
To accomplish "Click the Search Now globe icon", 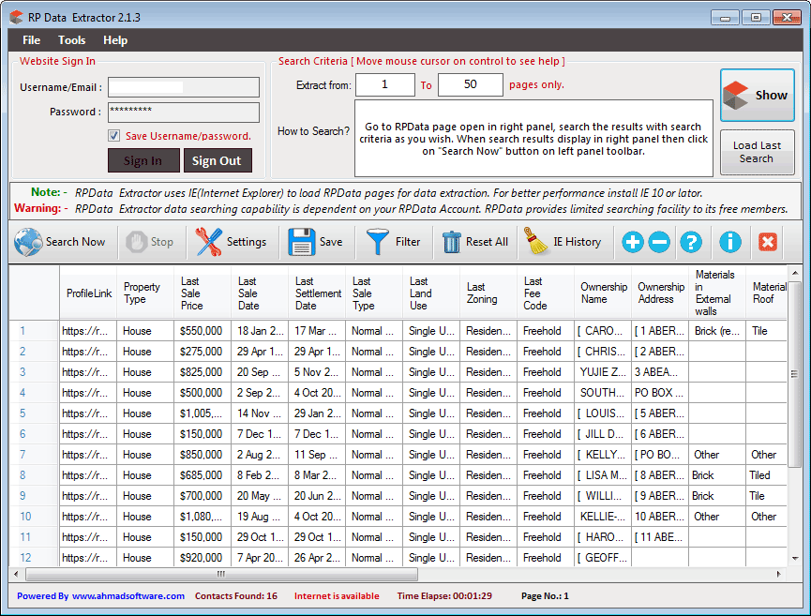I will click(x=29, y=242).
